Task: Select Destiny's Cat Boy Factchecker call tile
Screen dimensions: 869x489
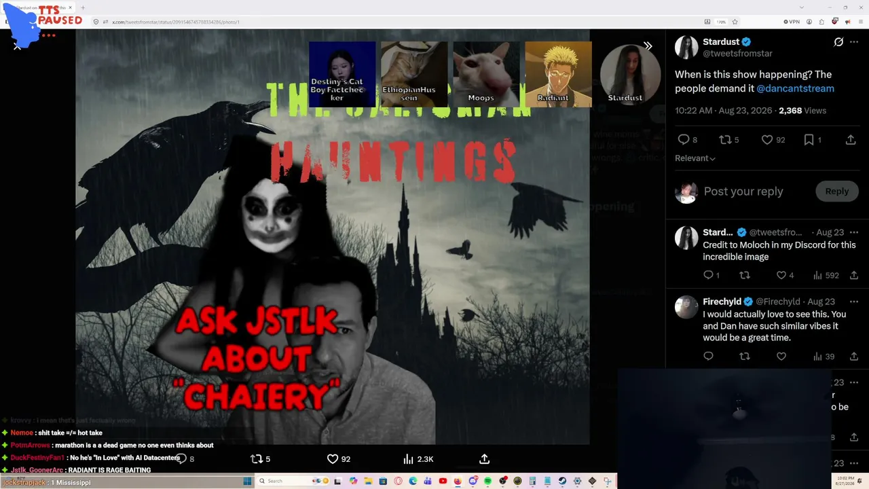Action: (342, 74)
